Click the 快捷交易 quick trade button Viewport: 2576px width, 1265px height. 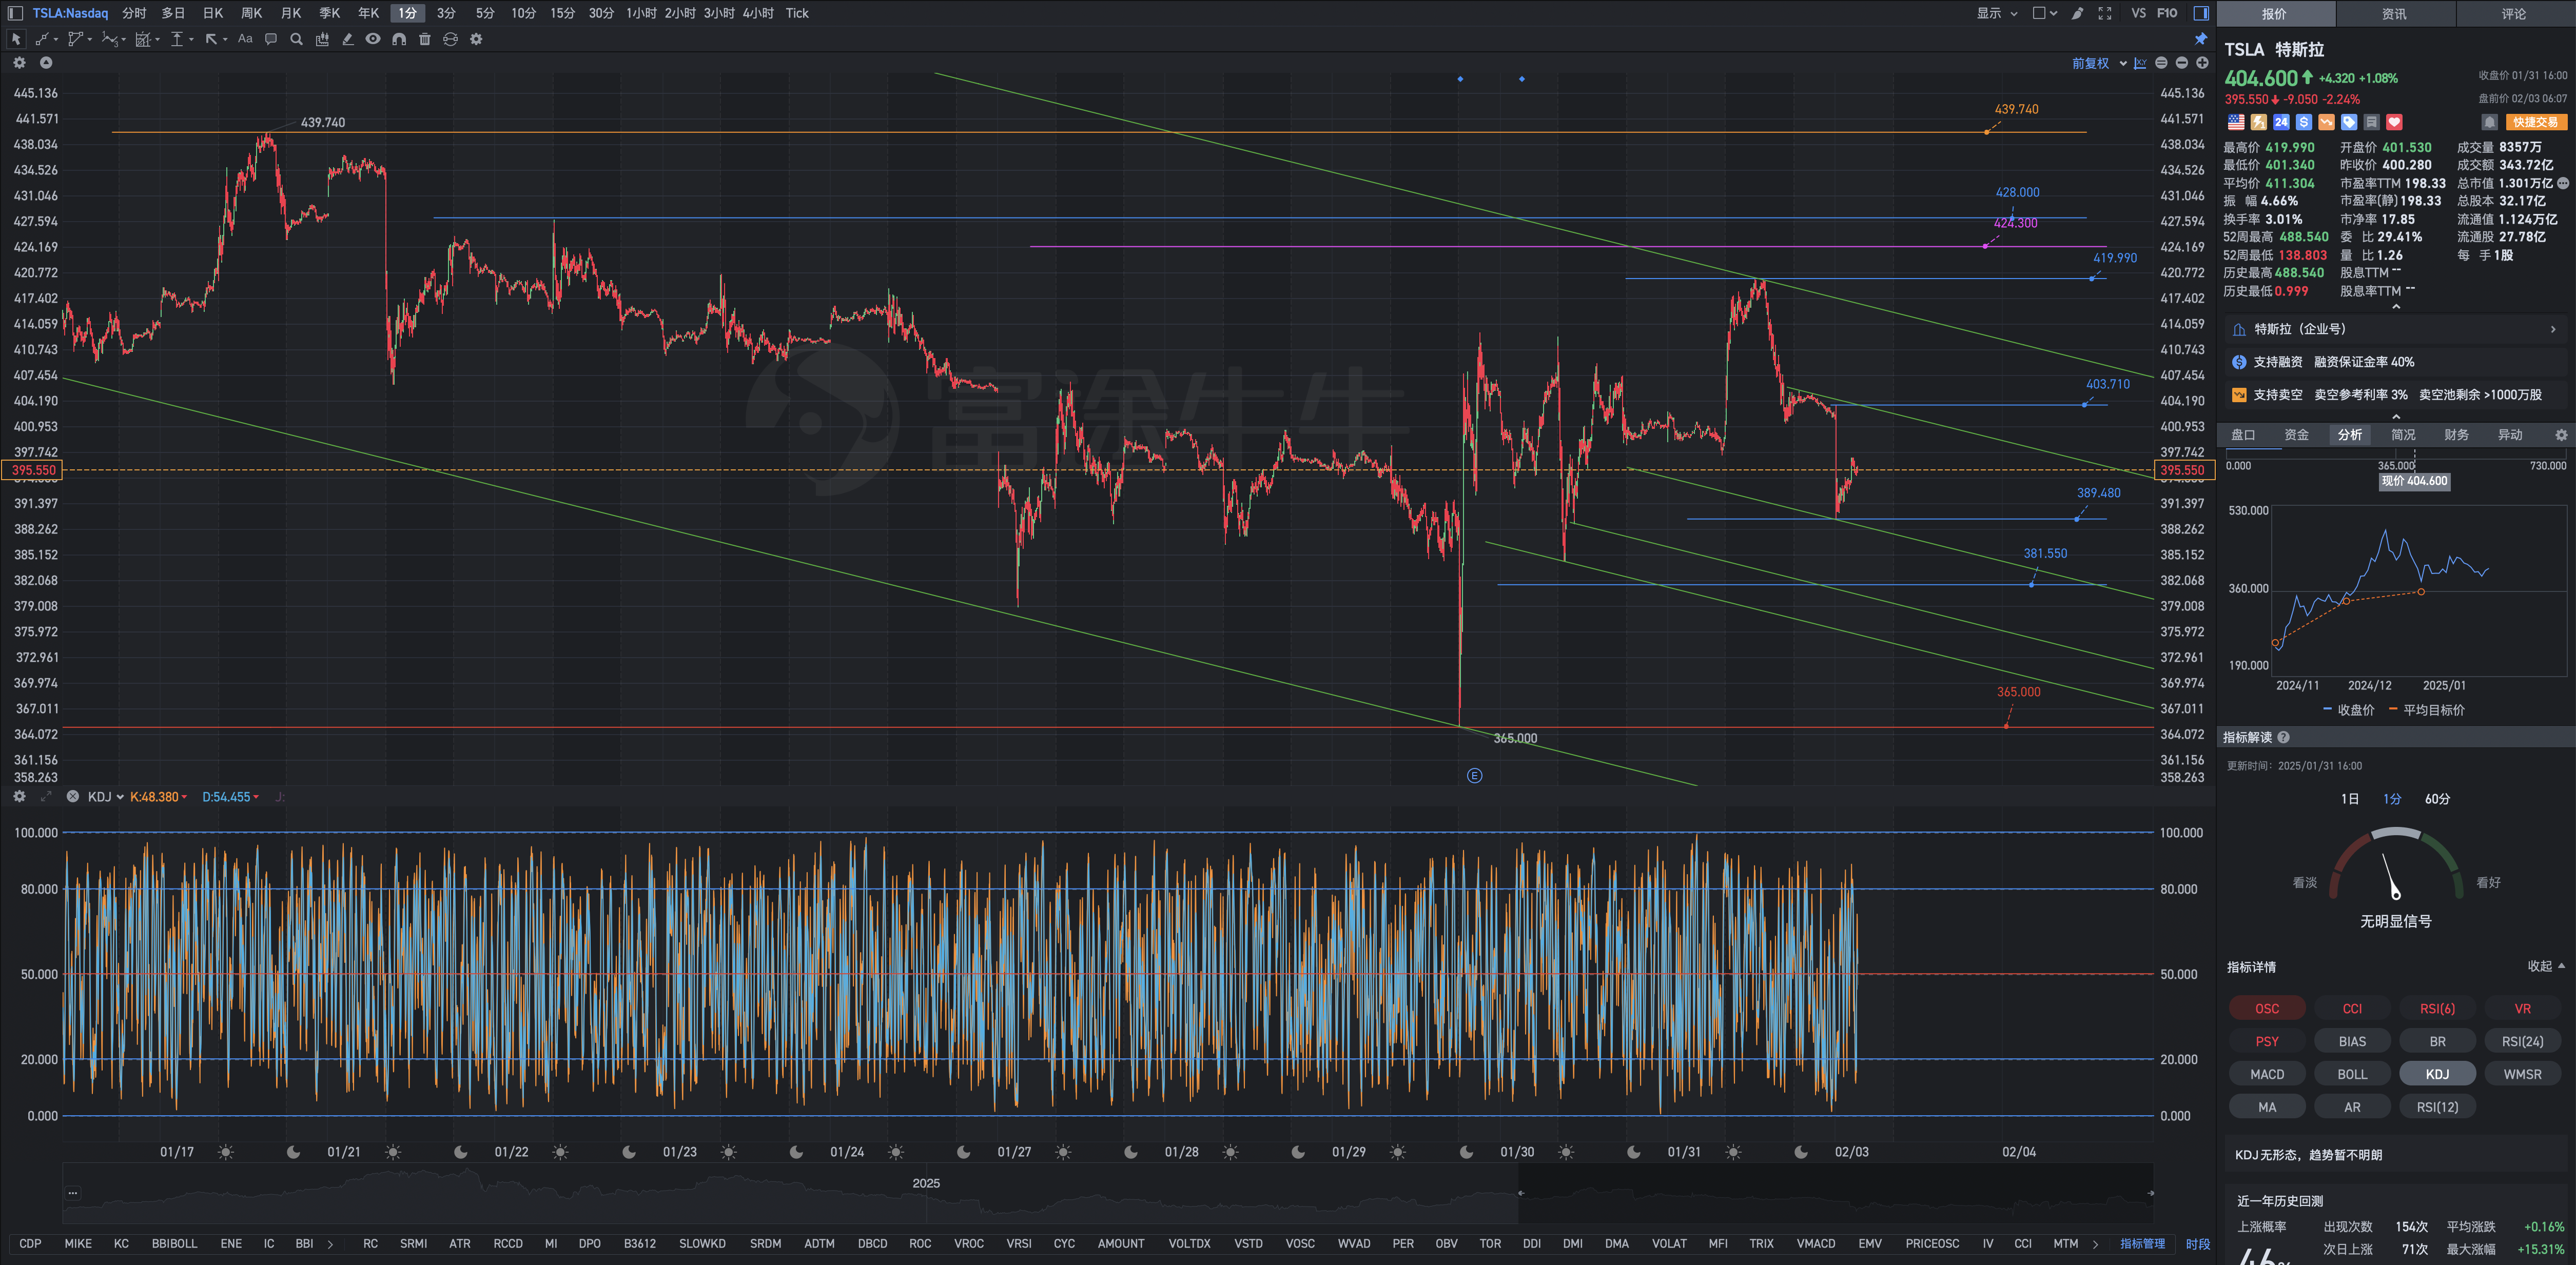click(x=2536, y=122)
